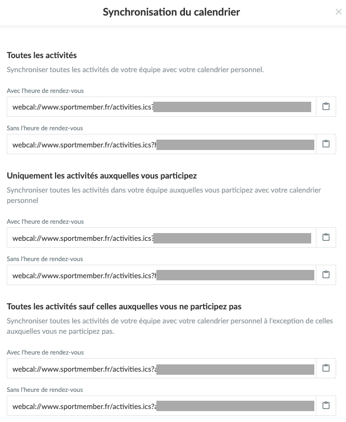The width and height of the screenshot is (346, 422).
Task: Click 'Avec l'heure' URL field in last section
Action: coord(161,369)
